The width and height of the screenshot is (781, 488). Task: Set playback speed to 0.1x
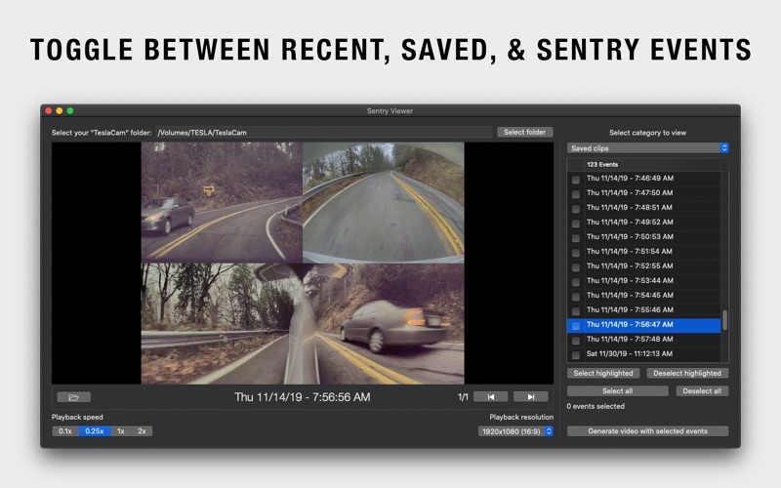pyautogui.click(x=65, y=431)
